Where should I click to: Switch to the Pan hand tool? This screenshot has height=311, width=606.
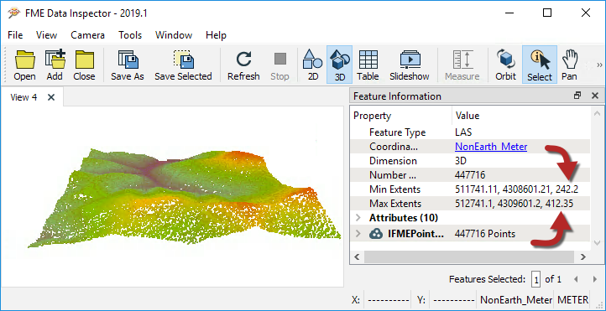click(569, 65)
